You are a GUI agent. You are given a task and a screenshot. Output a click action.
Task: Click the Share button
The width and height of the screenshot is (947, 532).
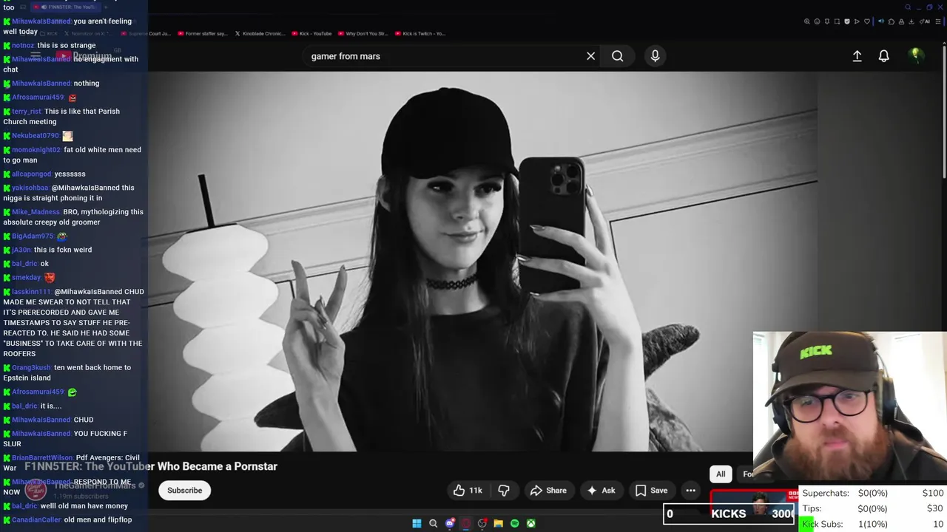pyautogui.click(x=548, y=491)
